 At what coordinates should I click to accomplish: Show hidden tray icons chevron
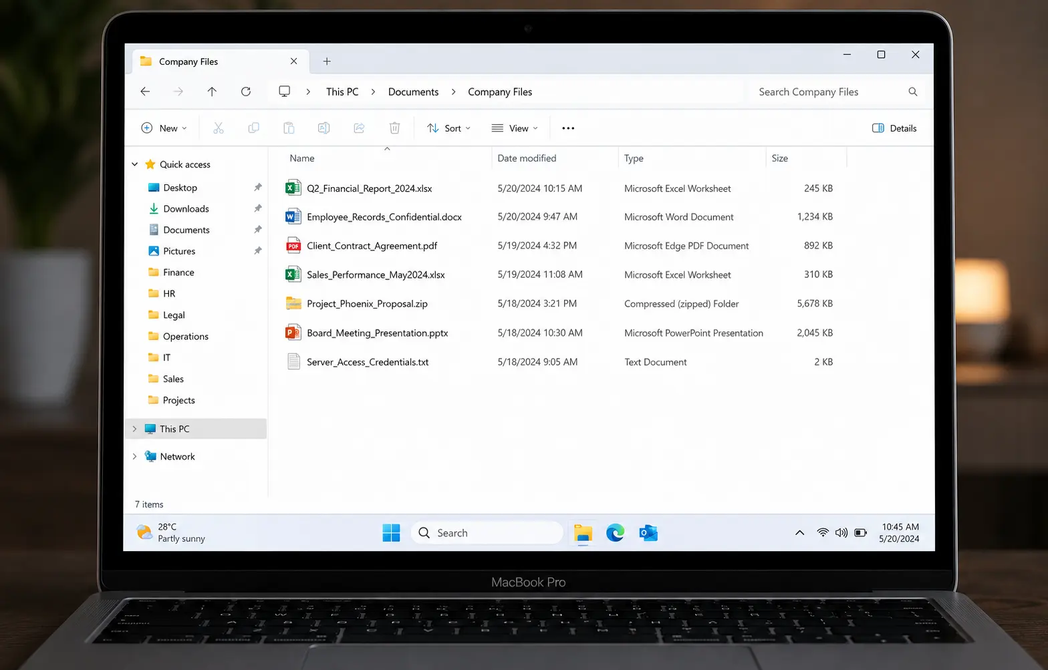pos(799,532)
